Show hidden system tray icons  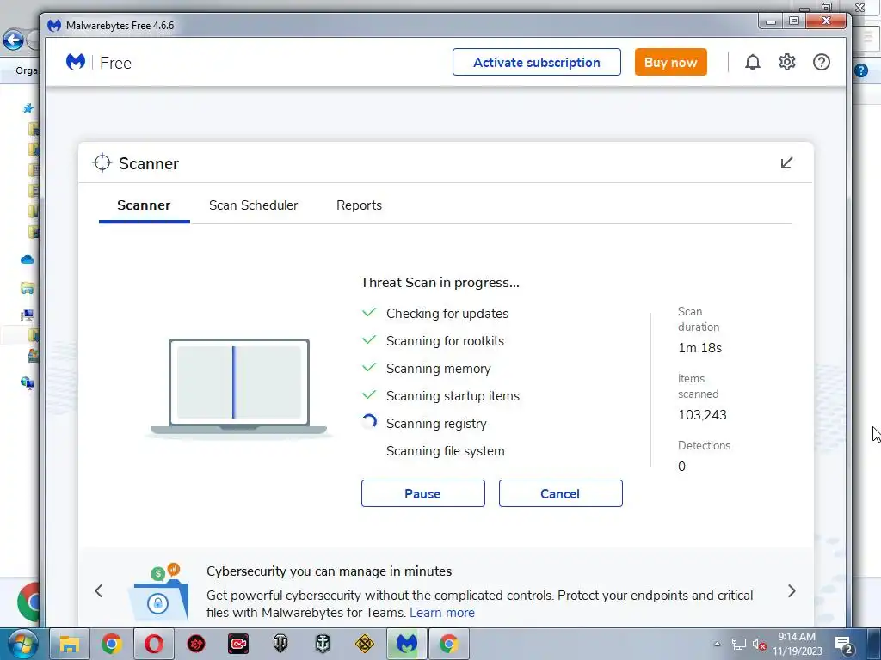click(x=717, y=644)
